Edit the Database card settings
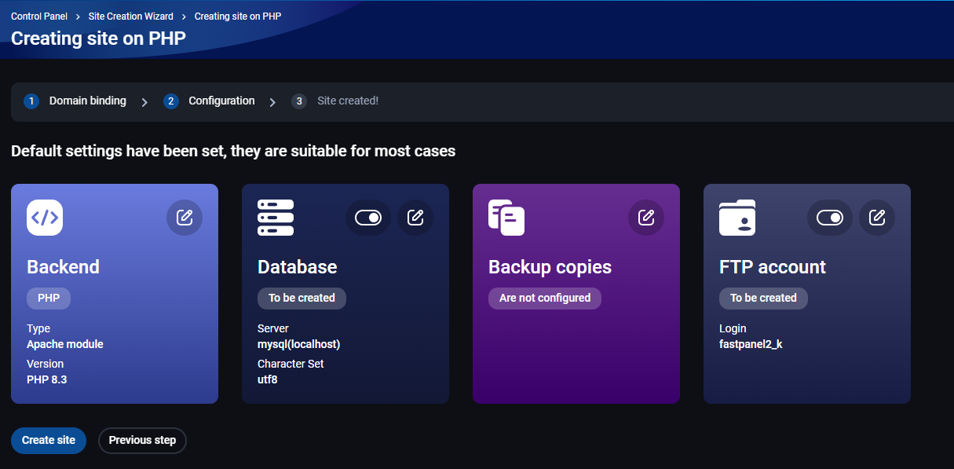This screenshot has height=469, width=954. coord(415,218)
